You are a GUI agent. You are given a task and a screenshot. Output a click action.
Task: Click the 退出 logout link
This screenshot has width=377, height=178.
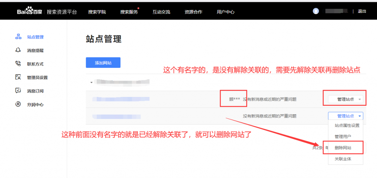[362, 11]
